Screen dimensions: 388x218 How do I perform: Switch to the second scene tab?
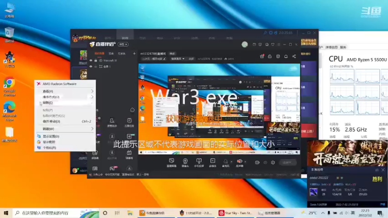click(111, 53)
